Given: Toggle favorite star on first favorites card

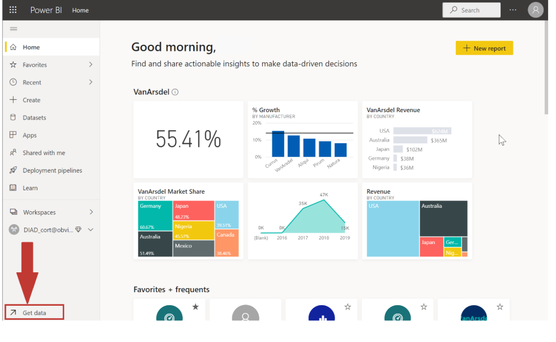Looking at the screenshot, I should [195, 307].
